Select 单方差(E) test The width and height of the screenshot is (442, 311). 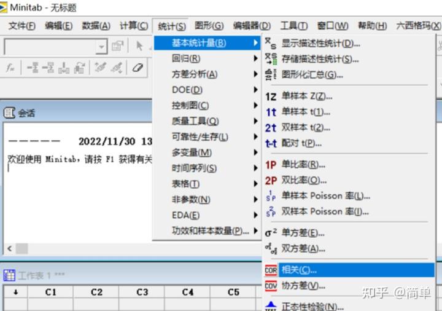pos(349,233)
